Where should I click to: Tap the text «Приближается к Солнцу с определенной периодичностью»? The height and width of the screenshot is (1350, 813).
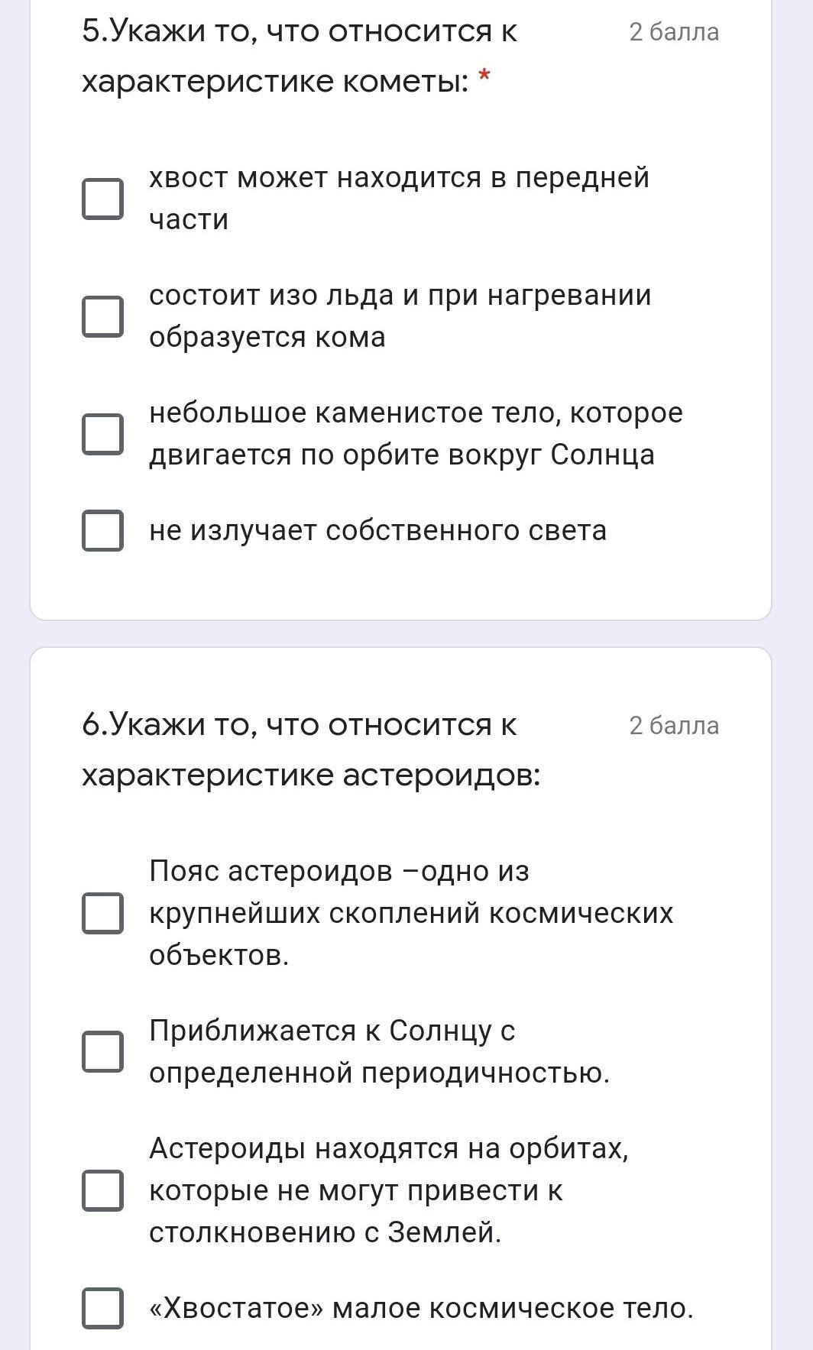(x=379, y=1051)
